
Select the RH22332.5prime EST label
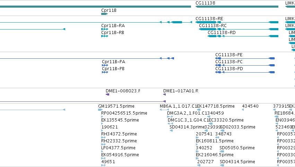click(x=119, y=141)
